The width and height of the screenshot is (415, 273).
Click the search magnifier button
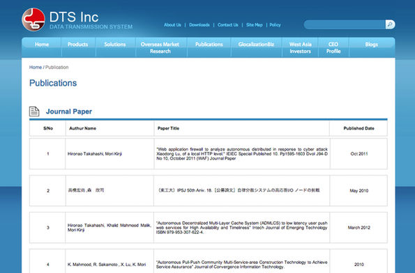[x=390, y=24]
